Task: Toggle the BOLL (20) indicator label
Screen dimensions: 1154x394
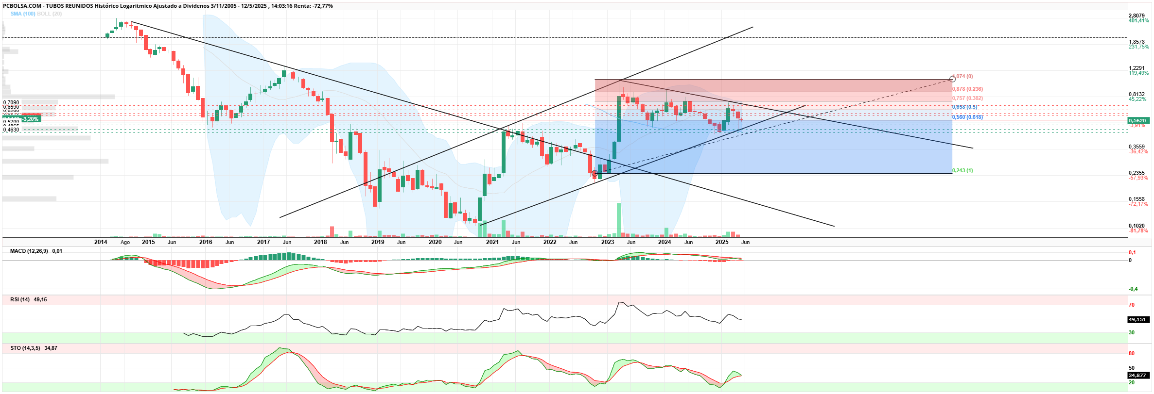Action: tap(49, 14)
